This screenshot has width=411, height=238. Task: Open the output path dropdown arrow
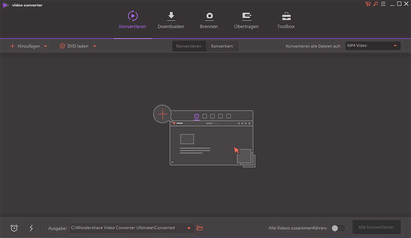(x=189, y=228)
